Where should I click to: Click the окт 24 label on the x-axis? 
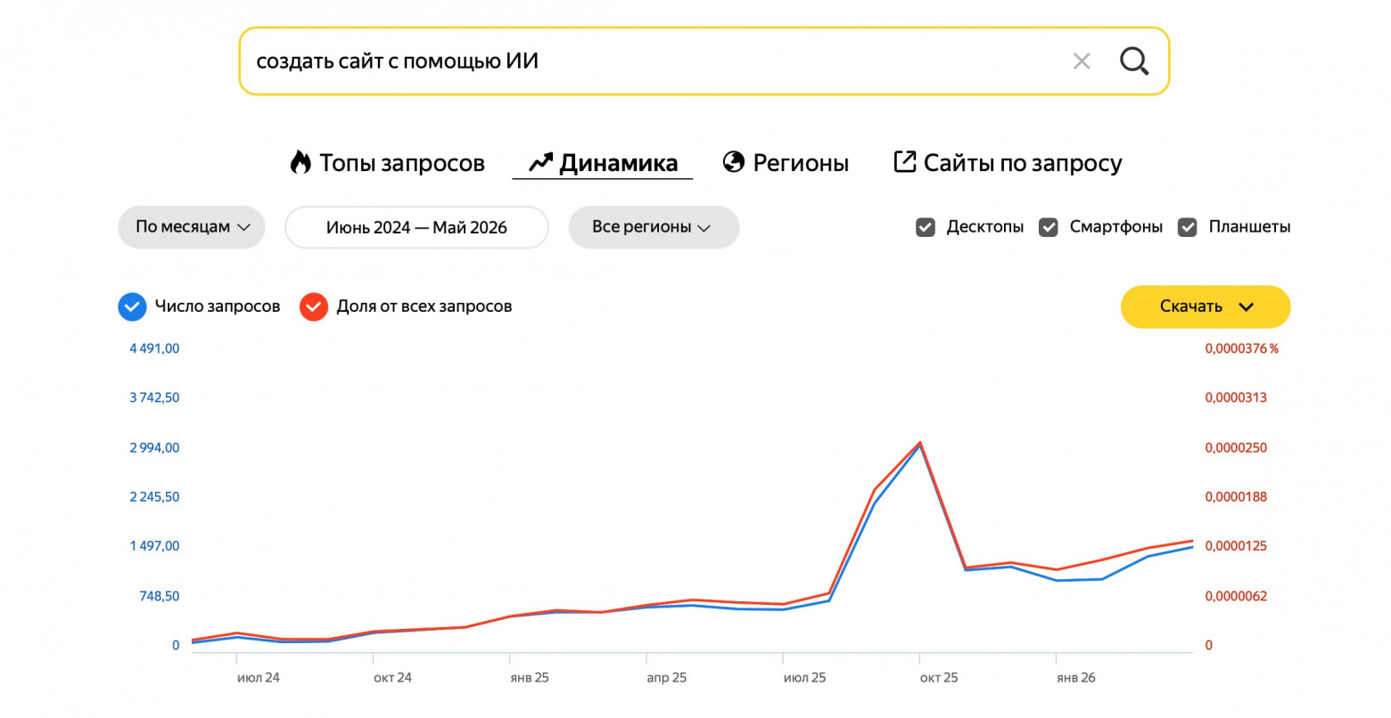tap(393, 678)
